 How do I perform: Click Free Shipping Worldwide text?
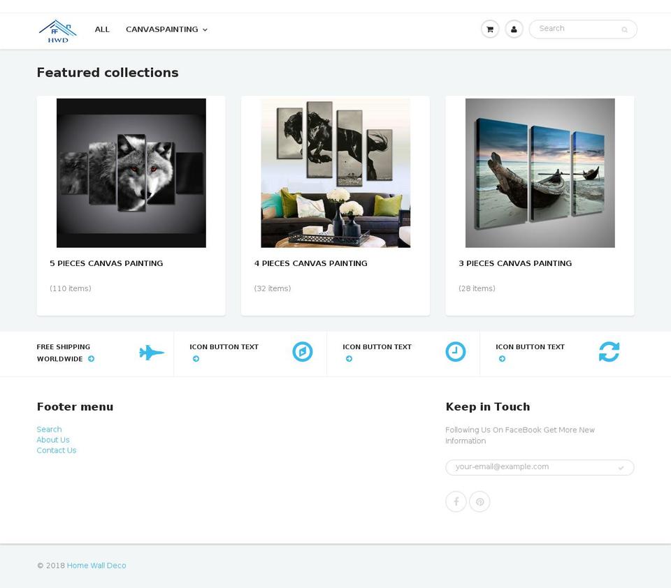pyautogui.click(x=64, y=353)
